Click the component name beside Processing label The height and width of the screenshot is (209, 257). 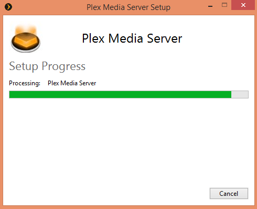coord(72,83)
